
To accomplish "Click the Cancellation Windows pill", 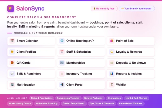I will [131, 103].
